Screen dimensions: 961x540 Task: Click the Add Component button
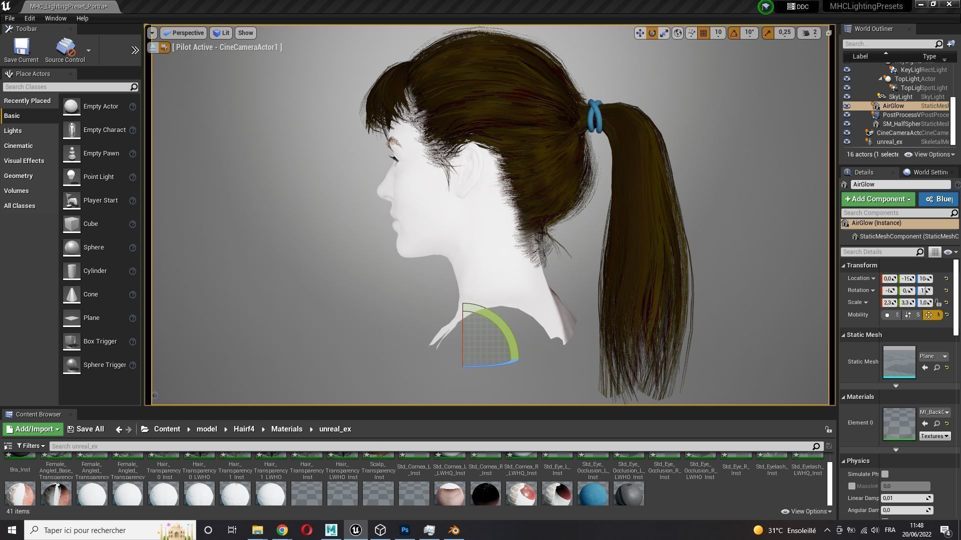(878, 199)
